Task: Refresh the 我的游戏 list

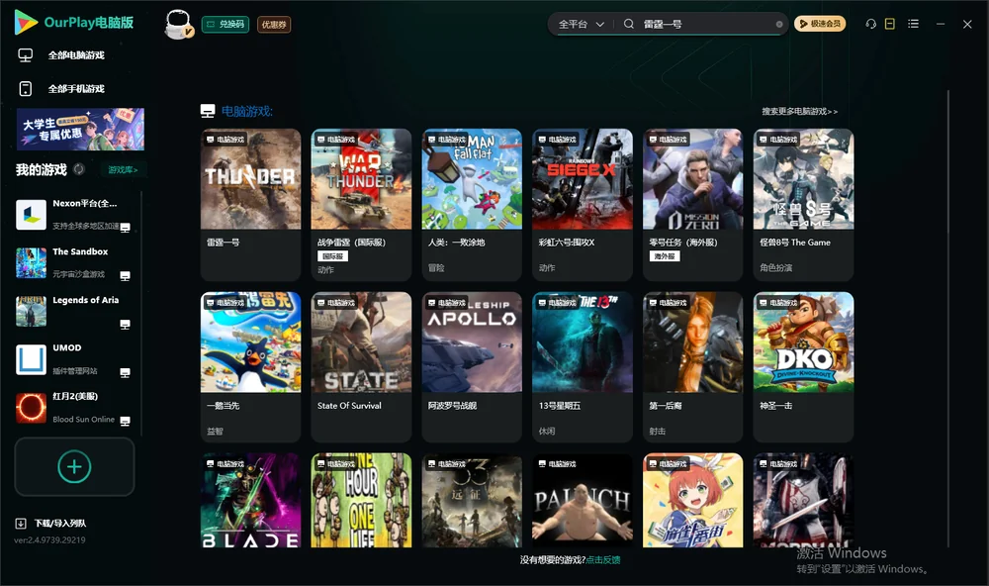Action: click(79, 169)
